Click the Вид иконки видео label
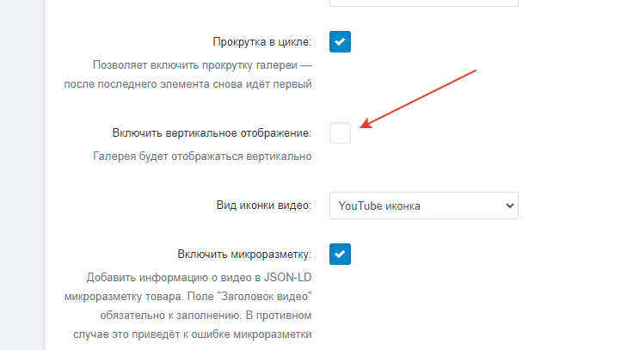Viewport: 627px width, 350px height. pyautogui.click(x=264, y=206)
